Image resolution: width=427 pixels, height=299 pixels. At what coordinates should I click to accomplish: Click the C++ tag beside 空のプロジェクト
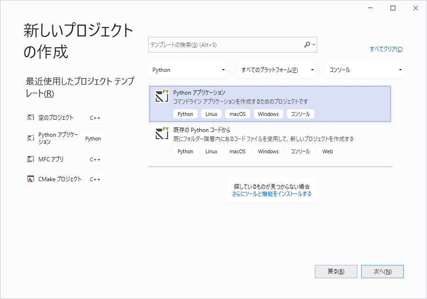click(95, 118)
